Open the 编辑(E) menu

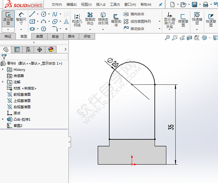pyautogui.click(x=72, y=5)
